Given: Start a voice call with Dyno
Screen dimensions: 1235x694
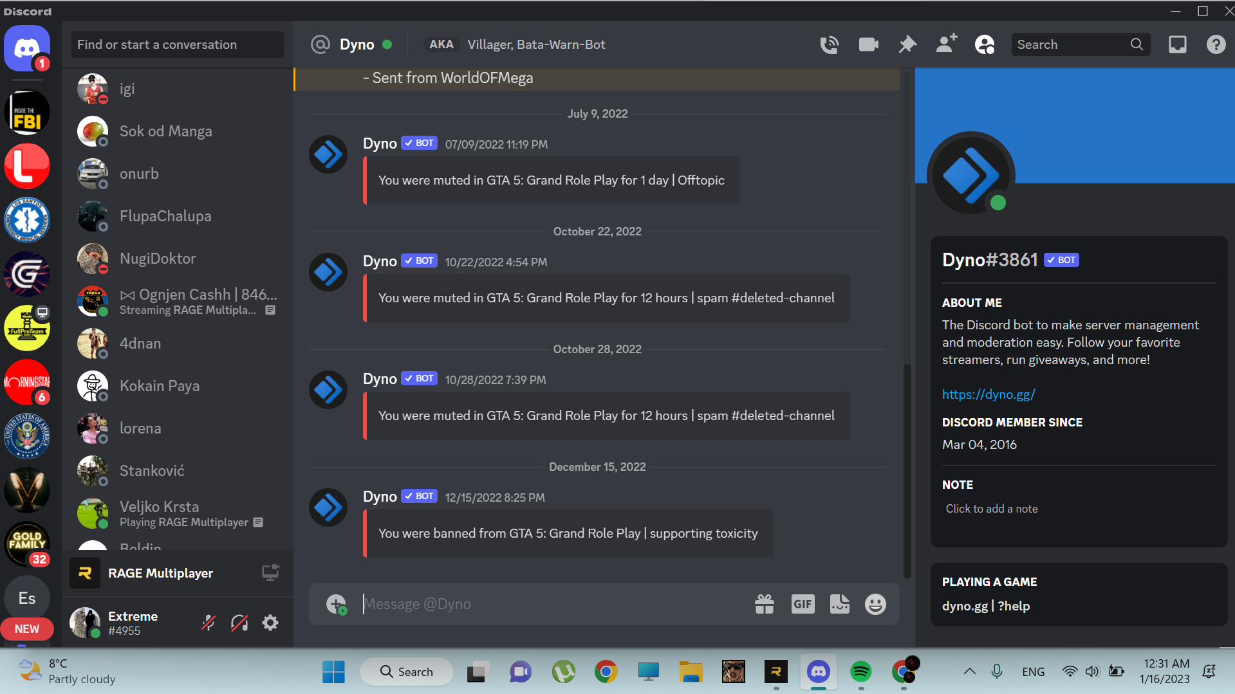Looking at the screenshot, I should pyautogui.click(x=829, y=44).
